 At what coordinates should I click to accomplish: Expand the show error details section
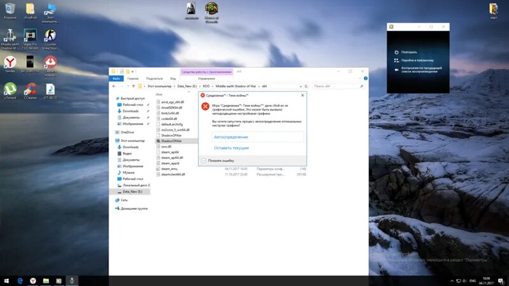(218, 161)
